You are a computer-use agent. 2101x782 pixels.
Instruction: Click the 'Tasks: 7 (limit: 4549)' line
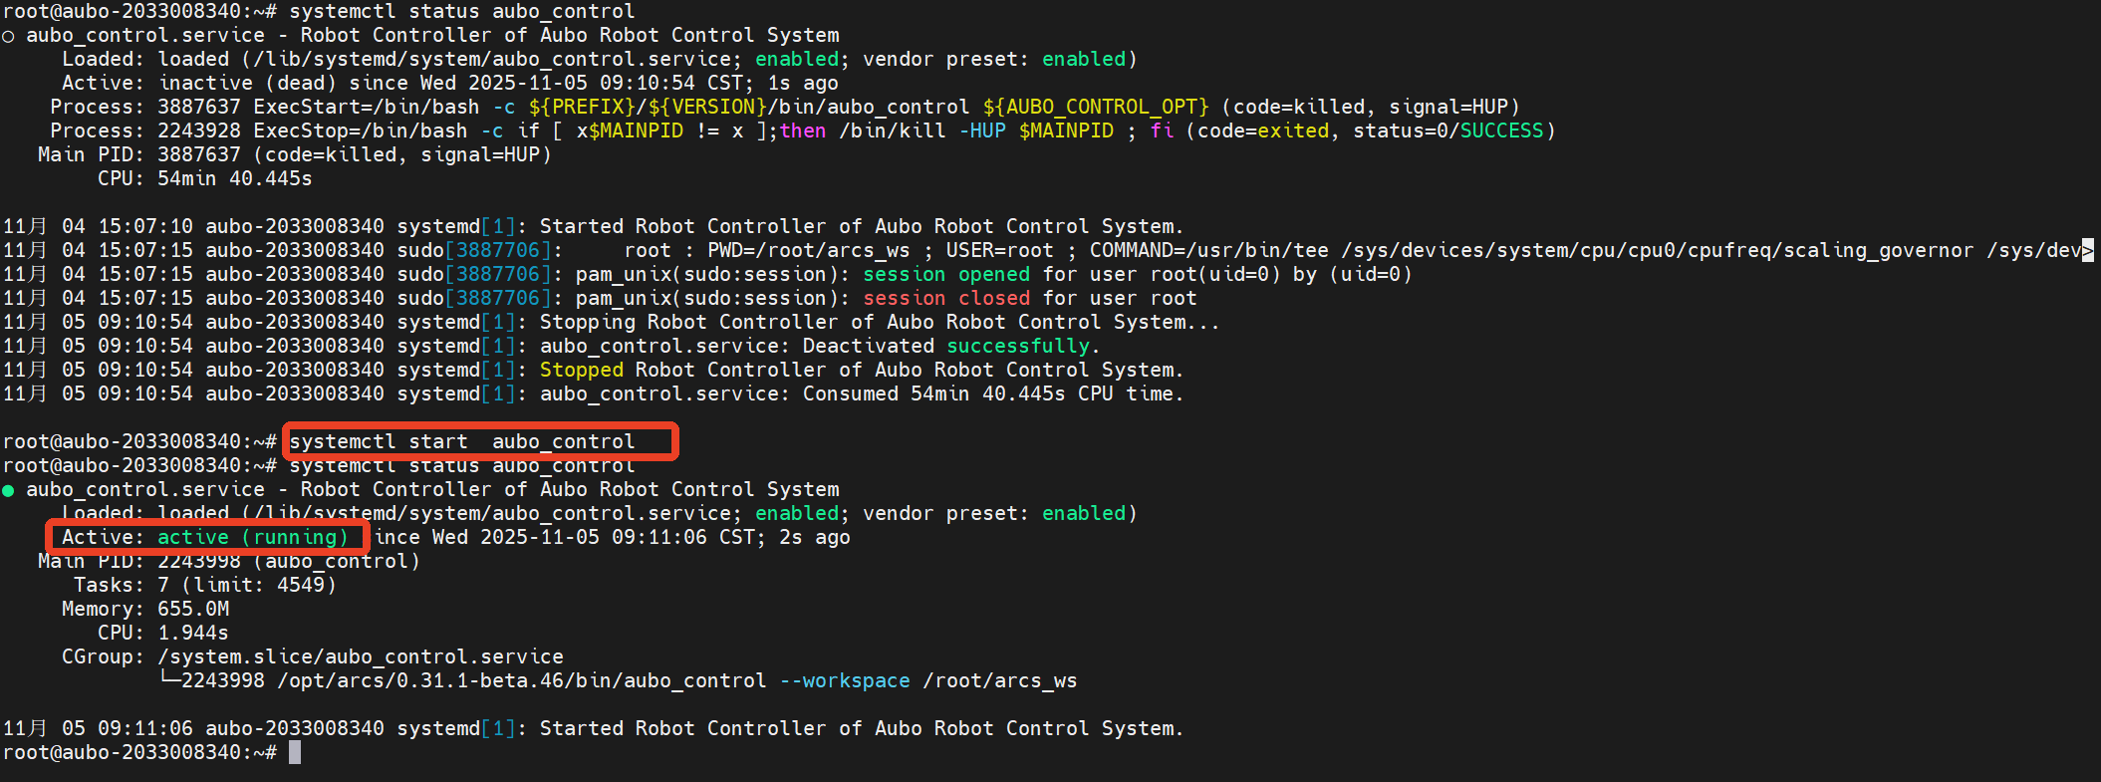pos(205,586)
